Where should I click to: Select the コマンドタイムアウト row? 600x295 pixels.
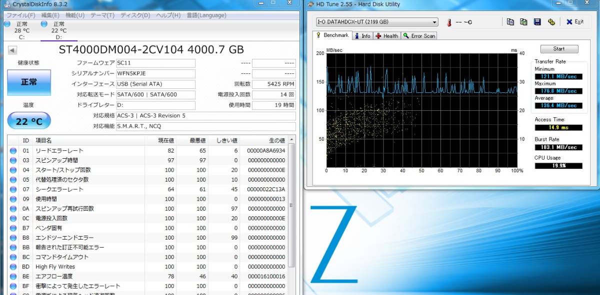148,257
